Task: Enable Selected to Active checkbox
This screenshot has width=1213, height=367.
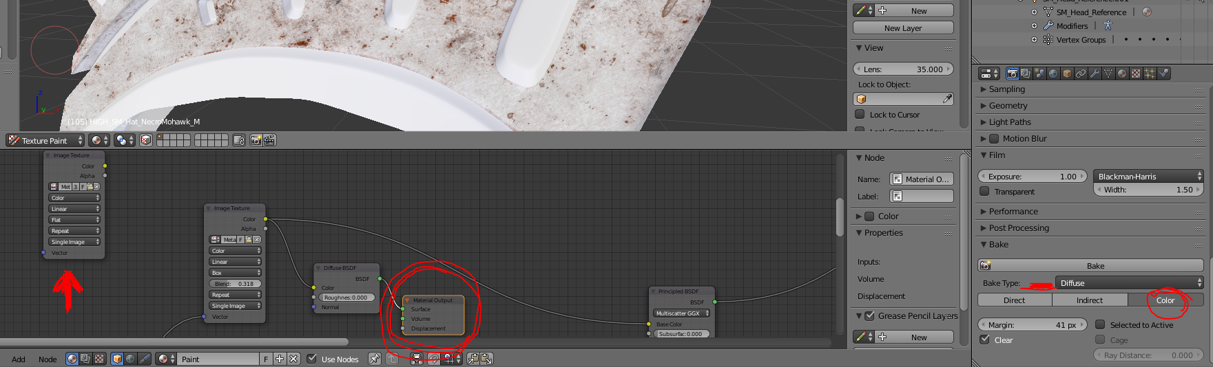Action: pos(1100,324)
